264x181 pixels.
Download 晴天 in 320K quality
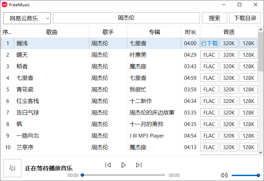(x=229, y=55)
